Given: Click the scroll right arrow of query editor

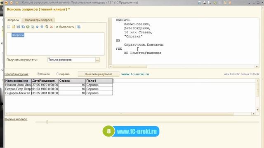Looking at the screenshot, I should click(x=257, y=67).
